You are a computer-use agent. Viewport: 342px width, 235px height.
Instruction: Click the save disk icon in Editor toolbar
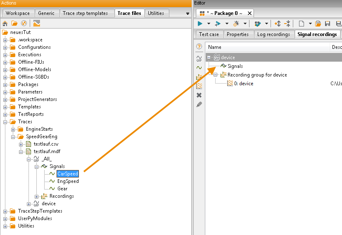328,24
